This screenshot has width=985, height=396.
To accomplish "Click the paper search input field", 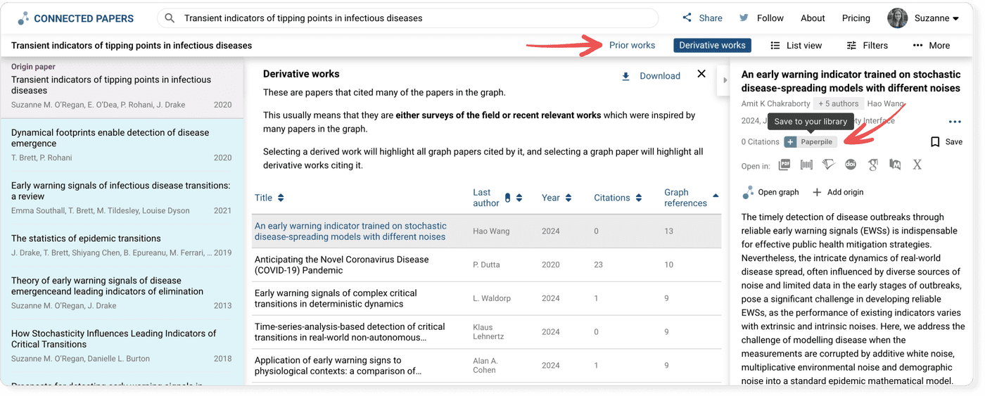I will [415, 18].
